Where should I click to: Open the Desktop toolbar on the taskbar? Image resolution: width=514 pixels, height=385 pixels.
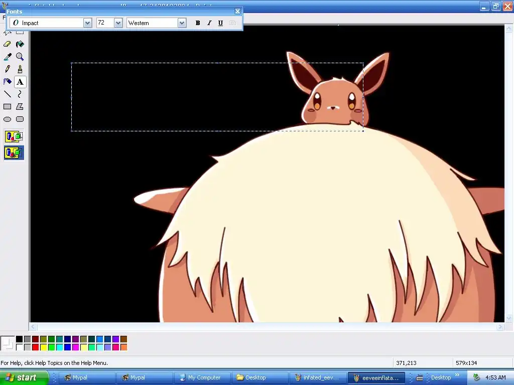click(x=441, y=377)
